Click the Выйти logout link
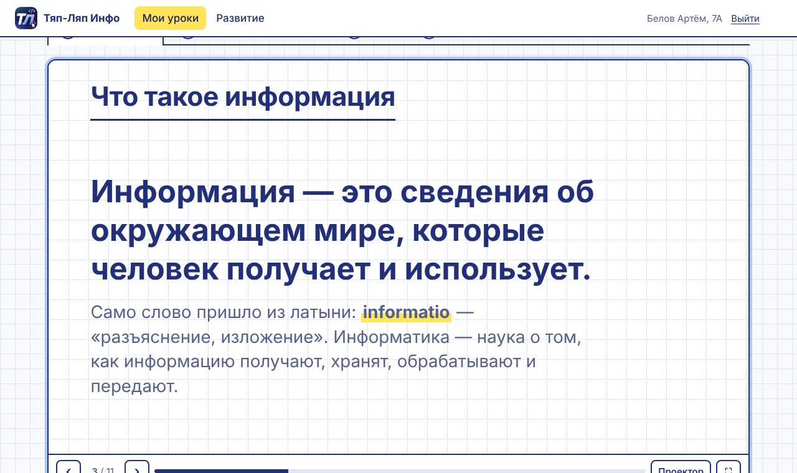Image resolution: width=797 pixels, height=473 pixels. tap(745, 18)
